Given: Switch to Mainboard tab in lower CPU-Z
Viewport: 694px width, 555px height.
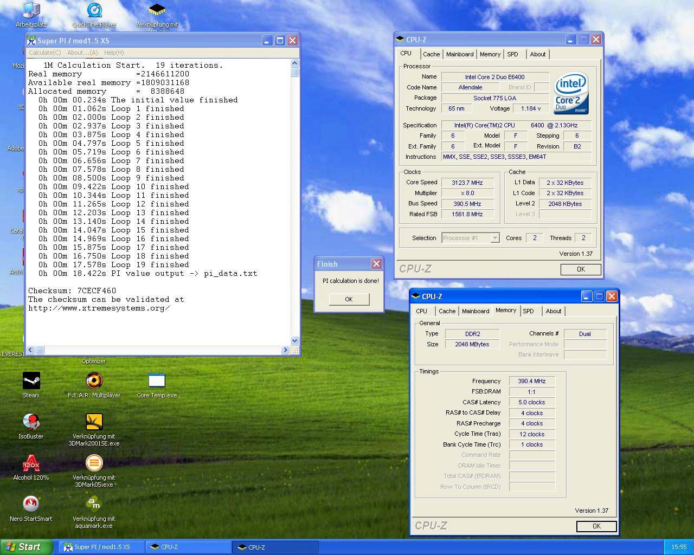Looking at the screenshot, I should (475, 311).
